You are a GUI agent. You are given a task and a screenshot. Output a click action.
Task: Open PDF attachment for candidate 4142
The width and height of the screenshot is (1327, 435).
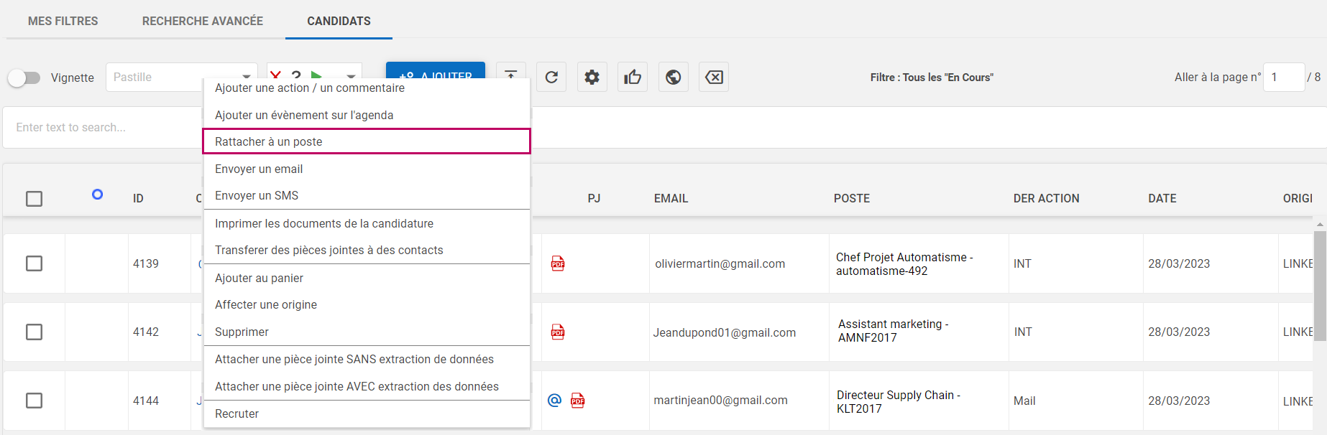(x=558, y=332)
